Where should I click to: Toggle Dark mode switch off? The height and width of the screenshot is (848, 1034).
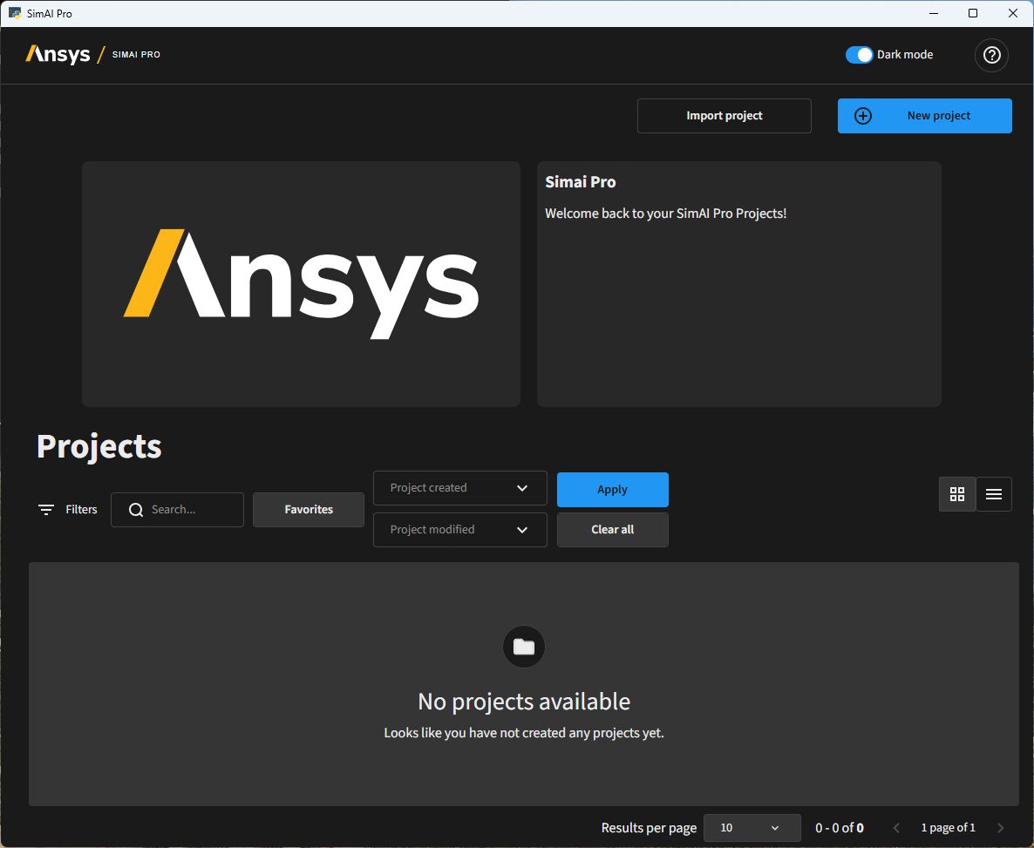pyautogui.click(x=859, y=55)
